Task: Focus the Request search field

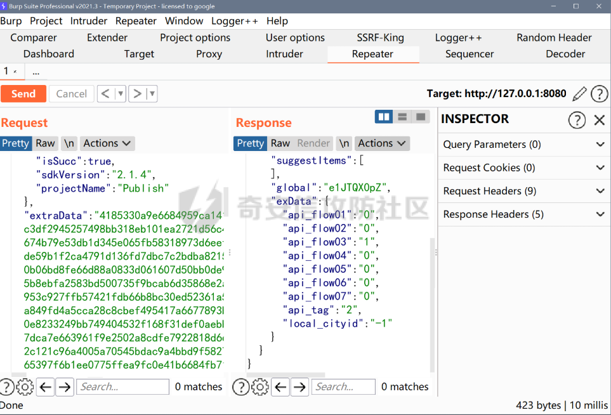Action: click(x=122, y=387)
